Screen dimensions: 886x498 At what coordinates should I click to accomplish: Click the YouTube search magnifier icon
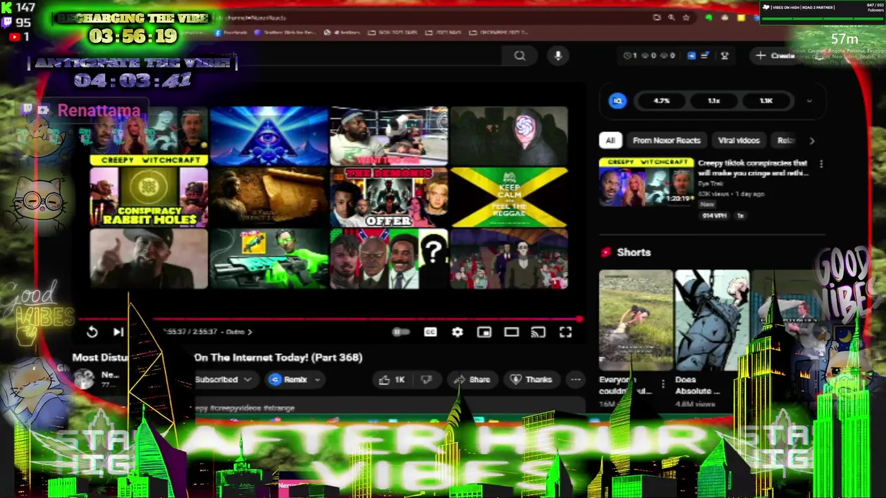tap(520, 56)
